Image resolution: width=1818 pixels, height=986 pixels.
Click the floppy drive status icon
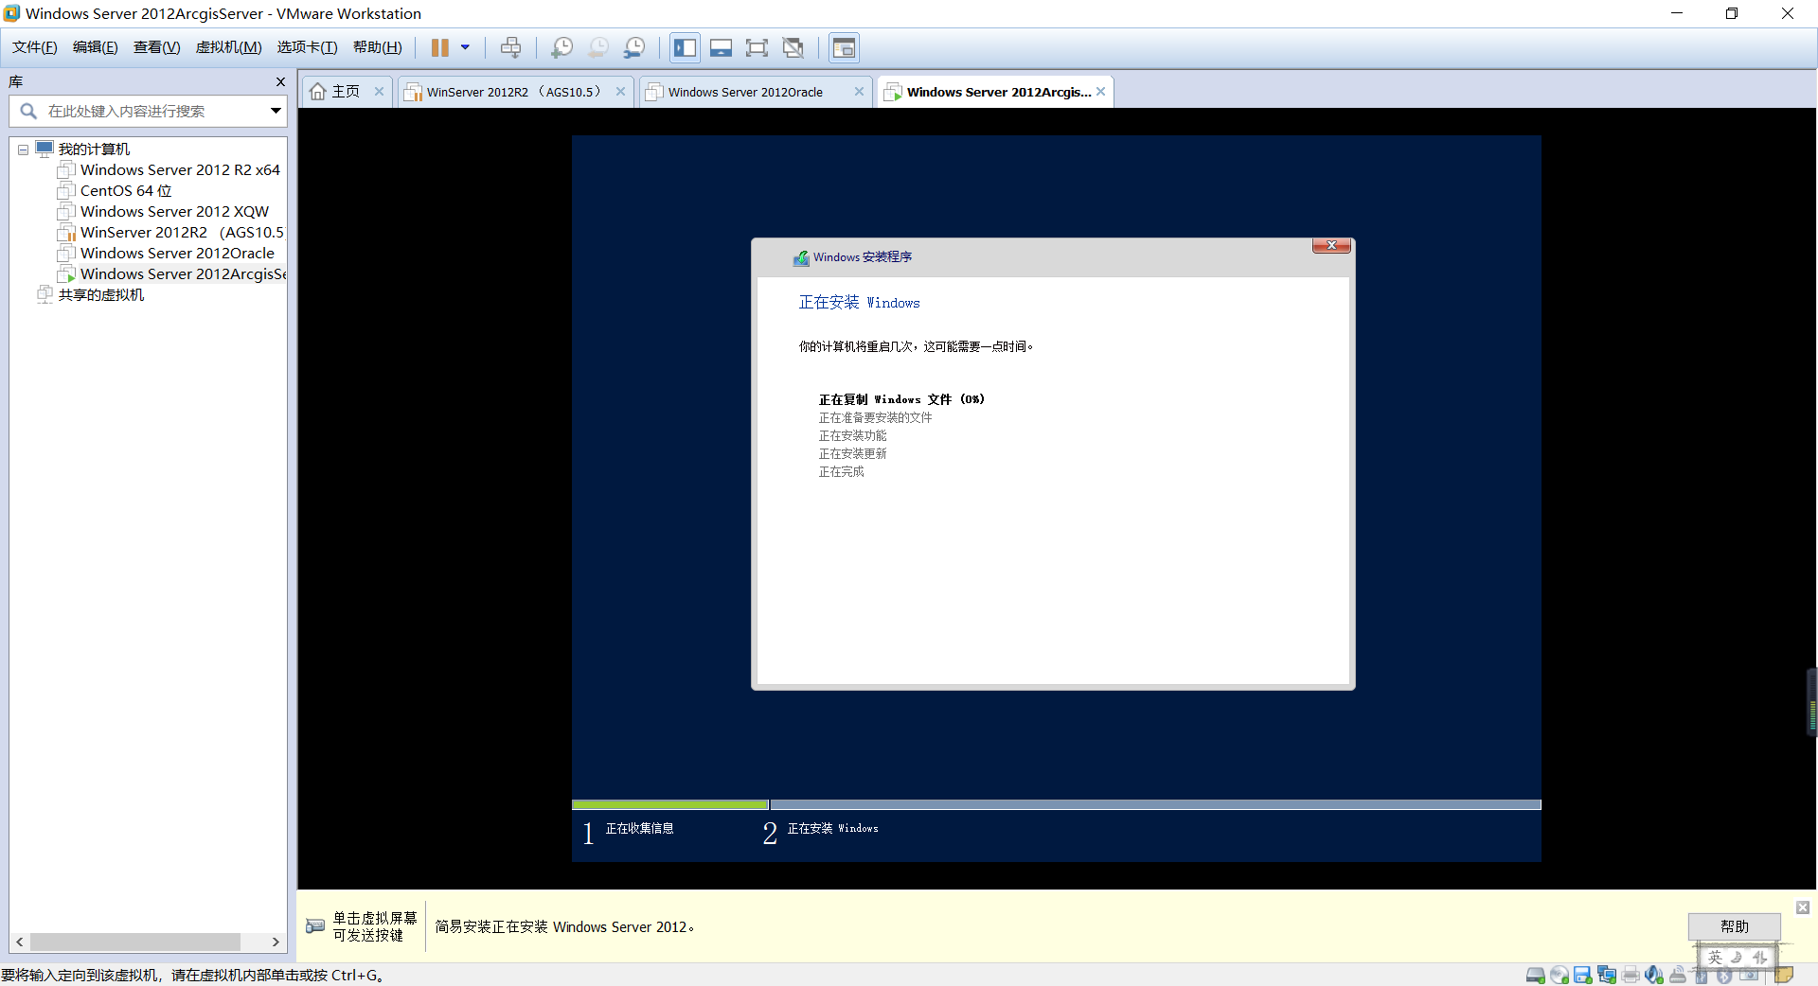1583,976
